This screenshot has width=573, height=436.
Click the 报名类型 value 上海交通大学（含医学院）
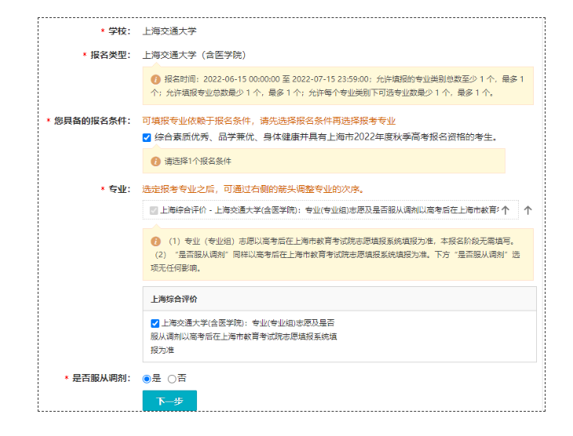pyautogui.click(x=194, y=55)
